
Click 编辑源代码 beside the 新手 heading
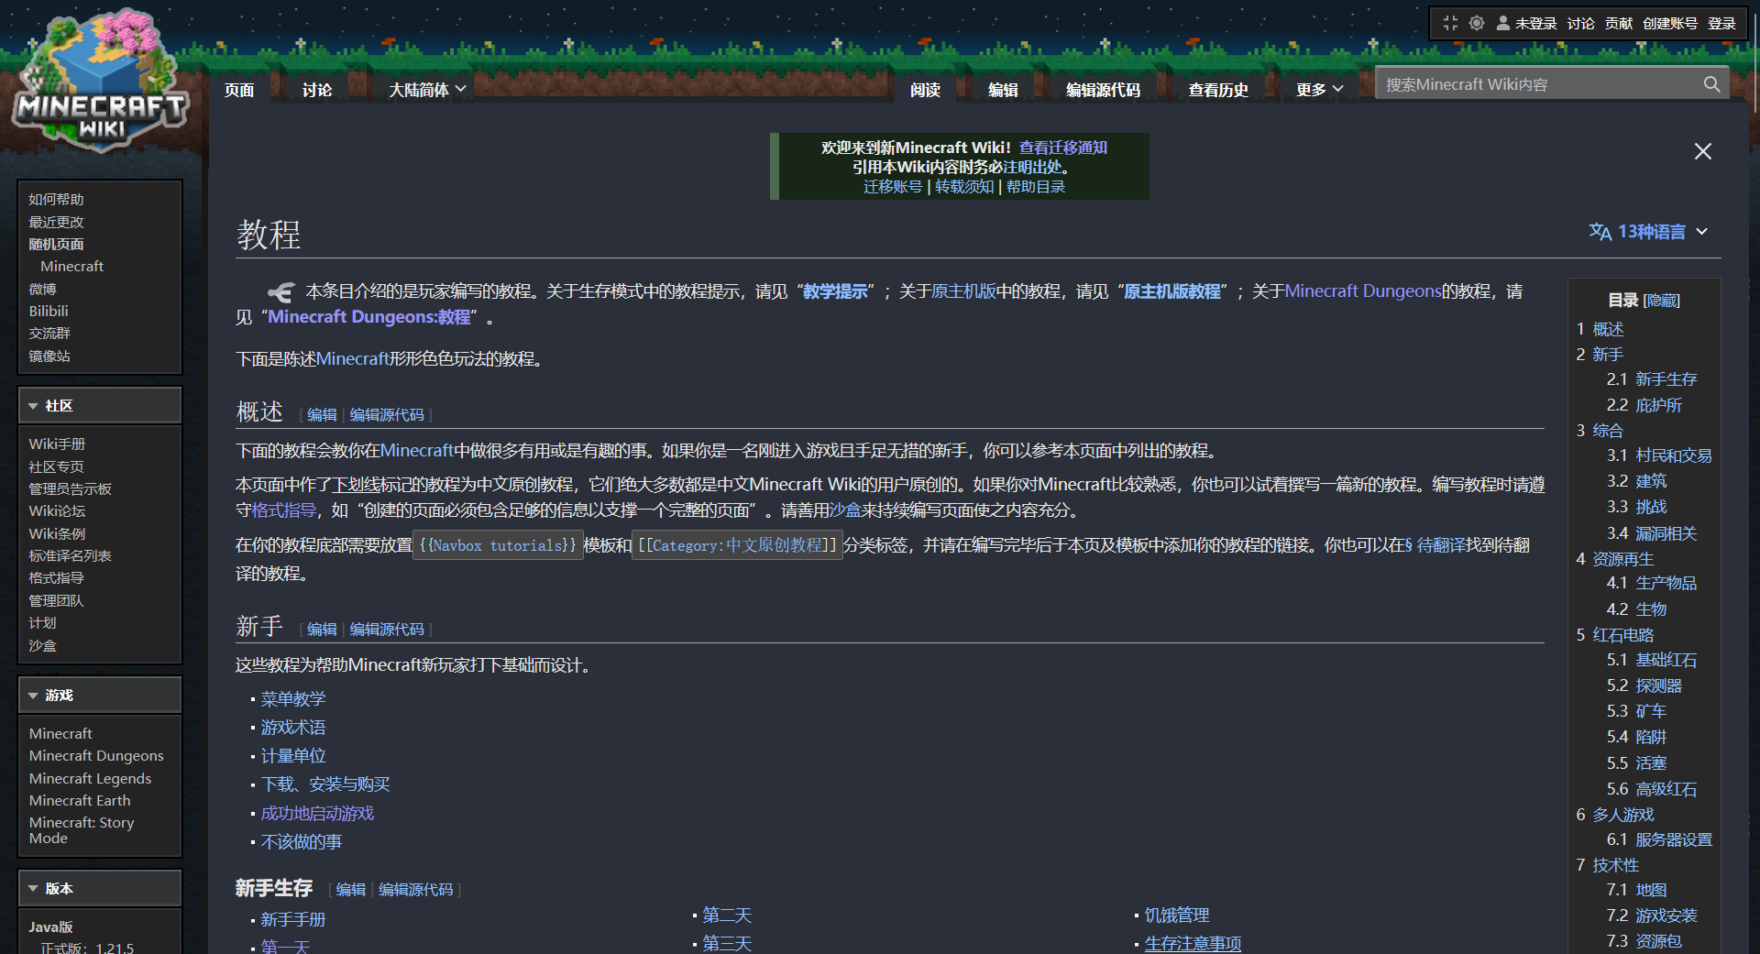(x=387, y=630)
